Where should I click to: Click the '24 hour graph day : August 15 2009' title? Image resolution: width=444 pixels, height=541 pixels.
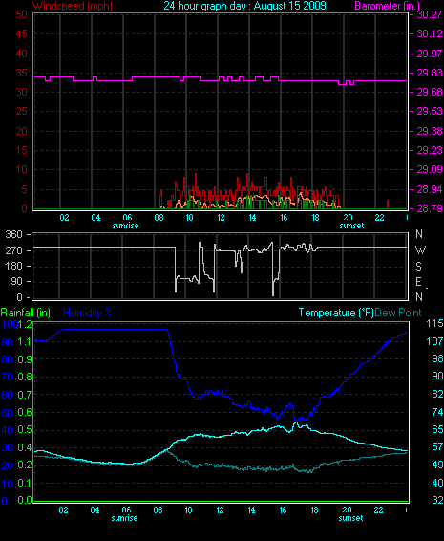[244, 6]
